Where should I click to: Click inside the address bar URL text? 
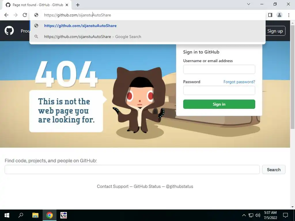[x=77, y=15]
